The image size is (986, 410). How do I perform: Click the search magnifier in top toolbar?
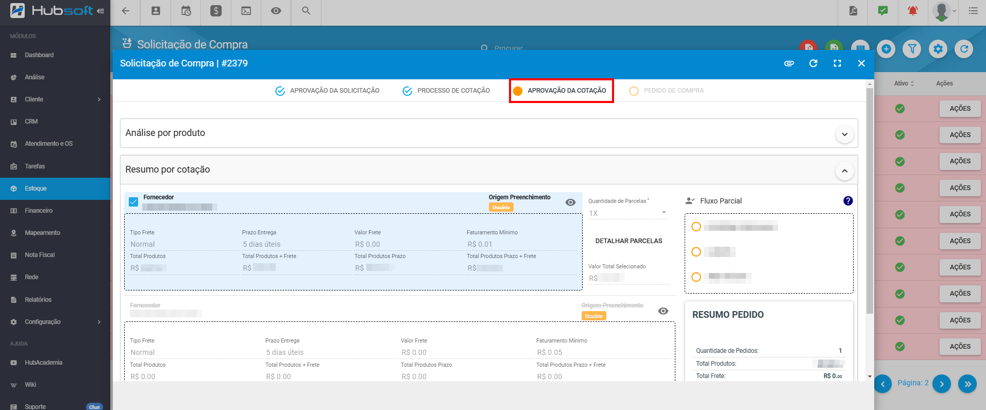(306, 11)
